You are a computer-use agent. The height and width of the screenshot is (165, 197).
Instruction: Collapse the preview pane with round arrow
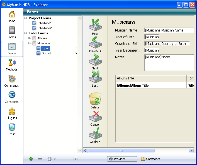76,159
